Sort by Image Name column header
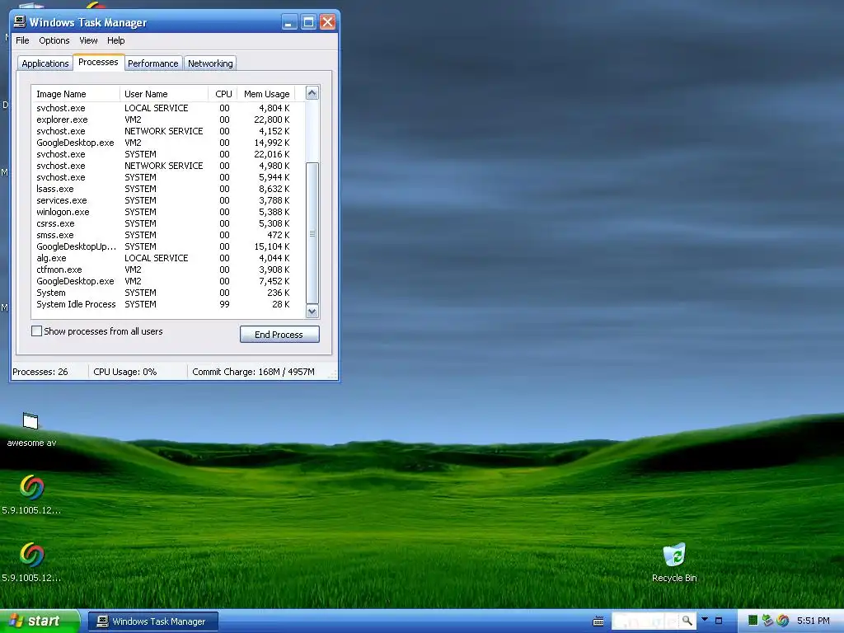Screen dimensions: 844x633 pos(75,94)
